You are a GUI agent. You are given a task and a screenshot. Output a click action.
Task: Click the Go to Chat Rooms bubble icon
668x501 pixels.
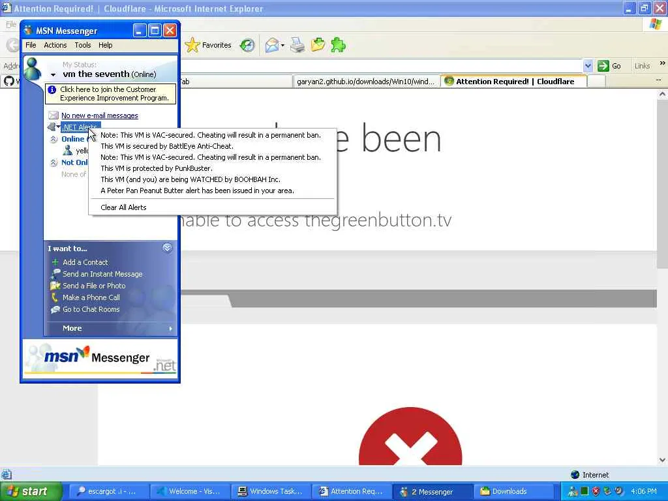click(55, 309)
